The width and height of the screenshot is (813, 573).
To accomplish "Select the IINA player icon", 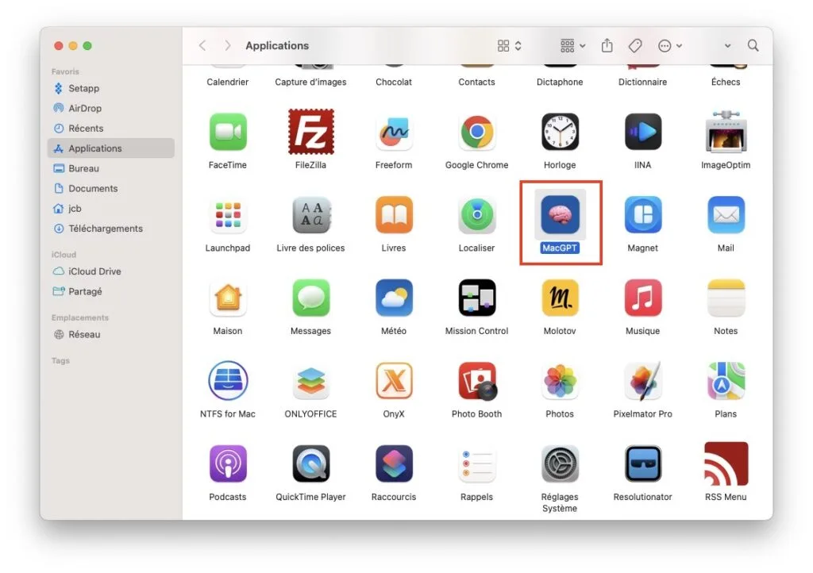I will tap(643, 132).
